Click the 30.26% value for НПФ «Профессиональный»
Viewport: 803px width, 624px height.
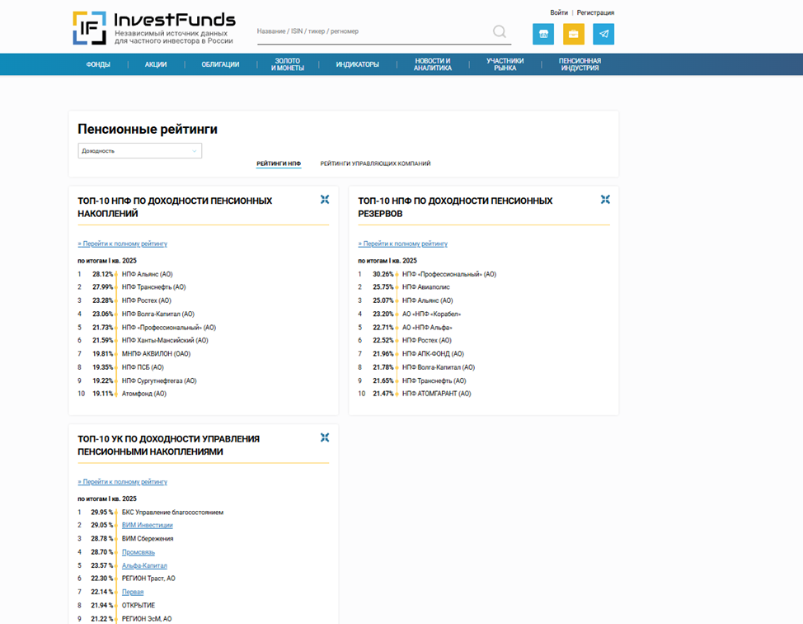tap(383, 274)
